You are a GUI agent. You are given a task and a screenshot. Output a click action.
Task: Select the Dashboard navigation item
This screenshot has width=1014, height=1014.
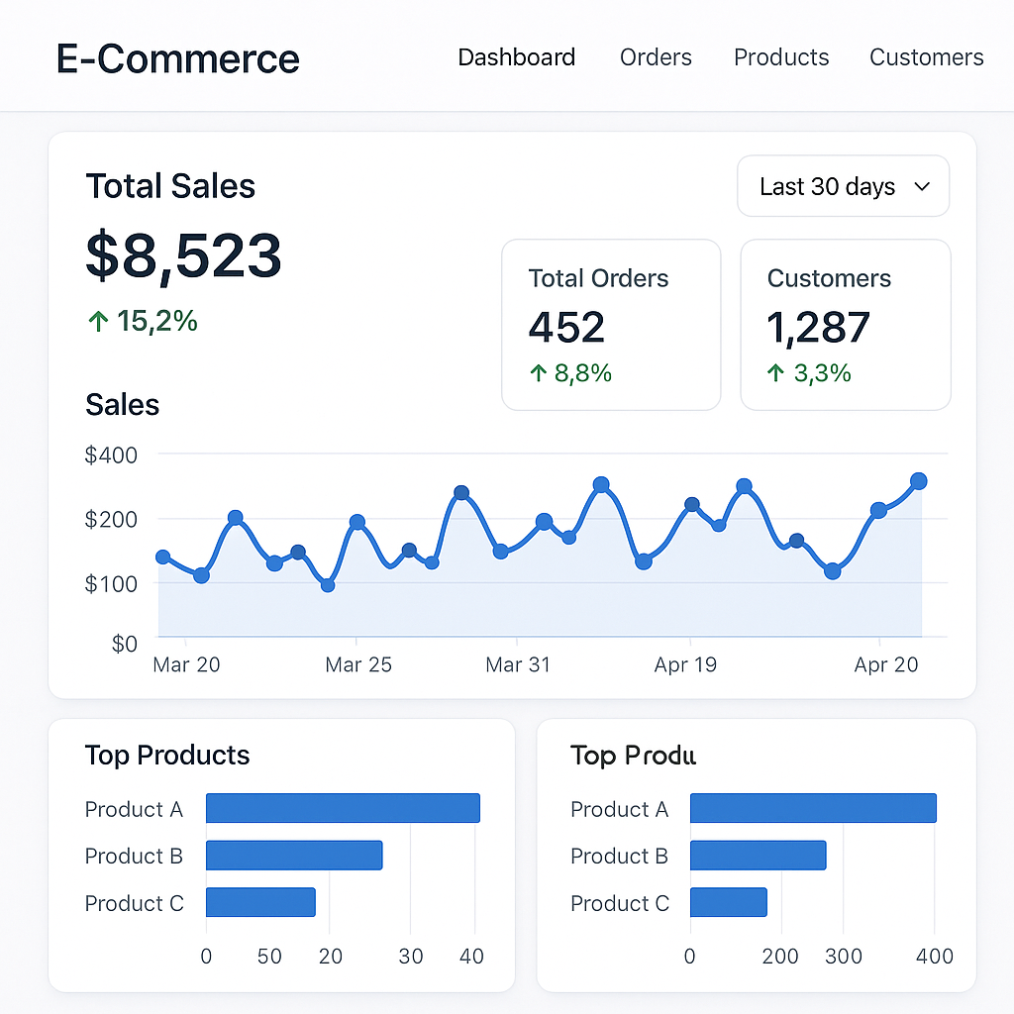(x=516, y=57)
